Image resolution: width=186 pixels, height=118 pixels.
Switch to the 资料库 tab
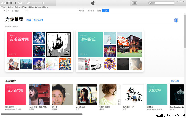81,11
